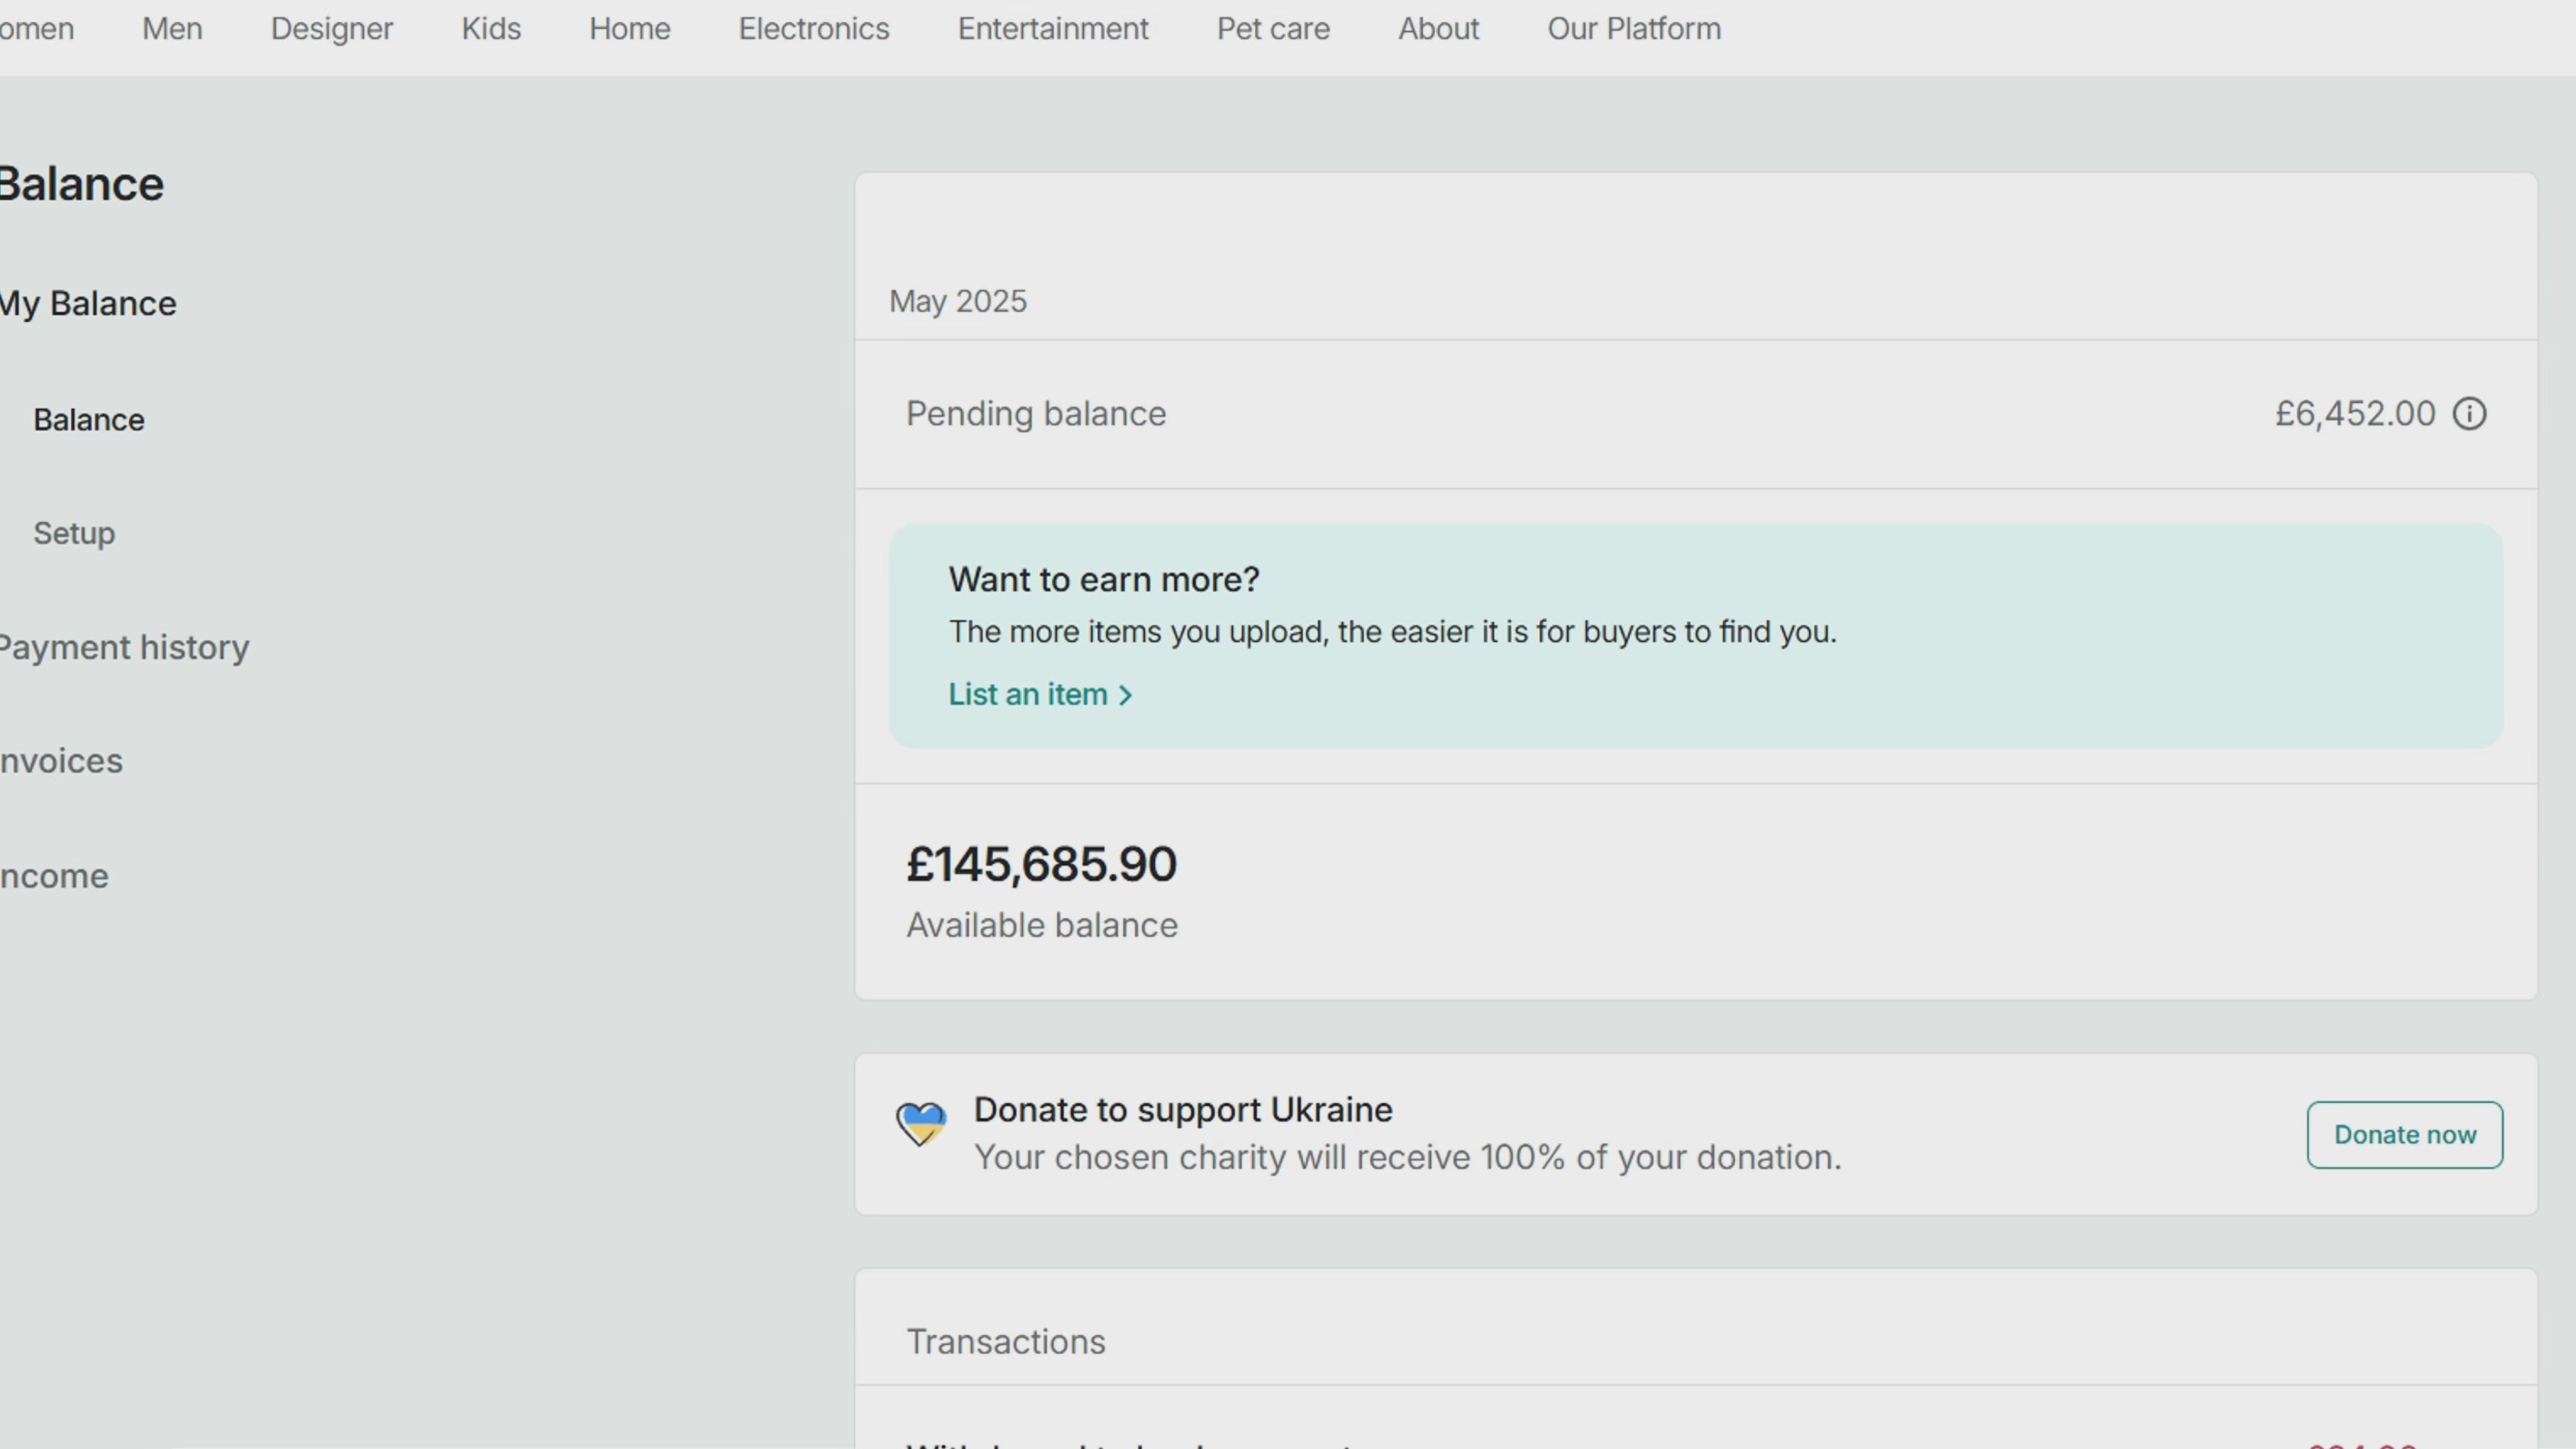Open the Pet care category

click(1272, 29)
